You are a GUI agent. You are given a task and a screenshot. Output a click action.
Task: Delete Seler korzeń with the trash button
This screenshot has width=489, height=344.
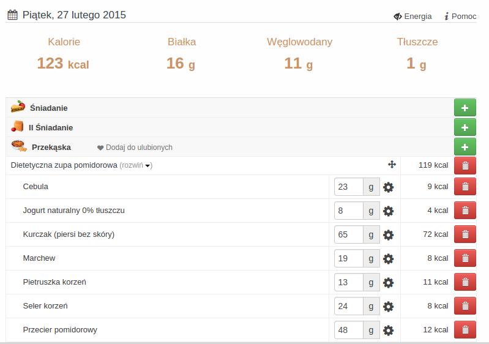tap(465, 306)
